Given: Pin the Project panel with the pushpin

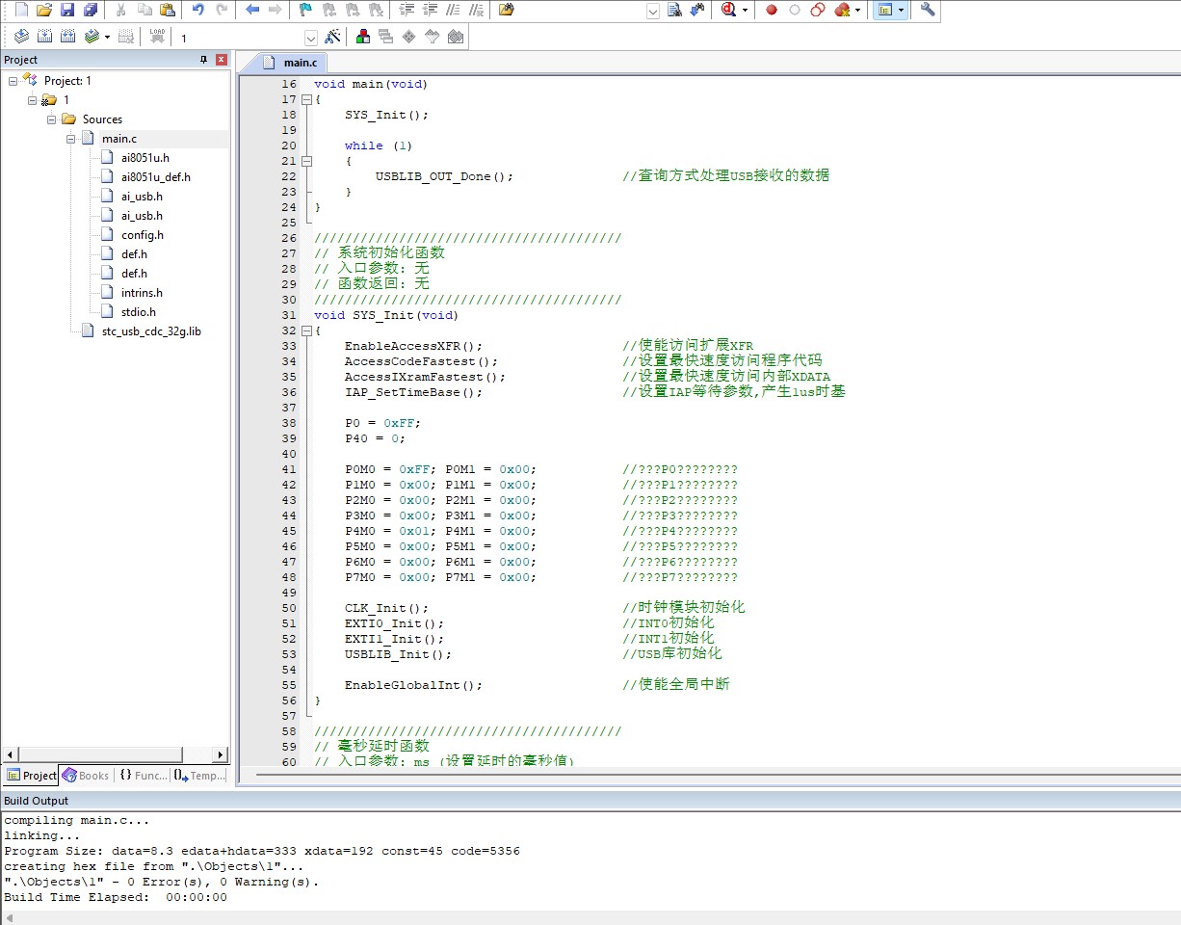Looking at the screenshot, I should tap(203, 60).
